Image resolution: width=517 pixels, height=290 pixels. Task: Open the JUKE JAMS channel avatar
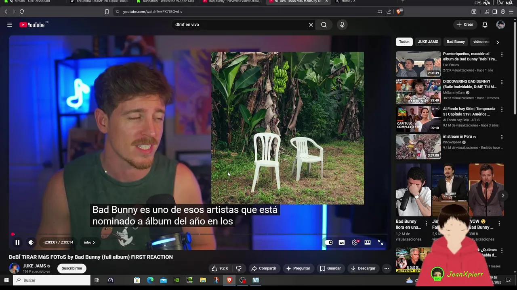[x=14, y=268]
